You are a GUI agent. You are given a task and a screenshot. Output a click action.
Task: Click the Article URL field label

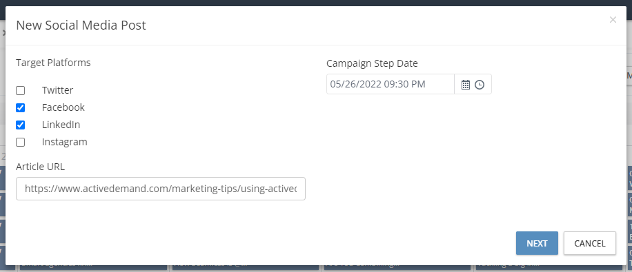pos(40,167)
